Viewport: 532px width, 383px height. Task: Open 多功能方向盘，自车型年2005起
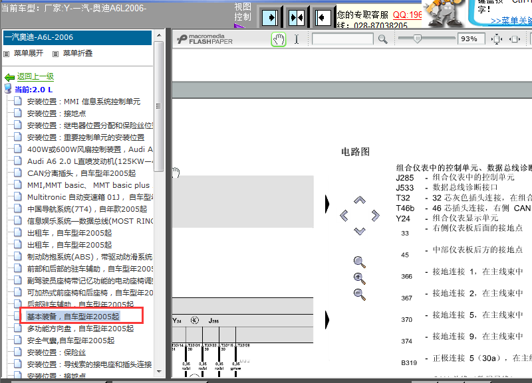(80, 329)
